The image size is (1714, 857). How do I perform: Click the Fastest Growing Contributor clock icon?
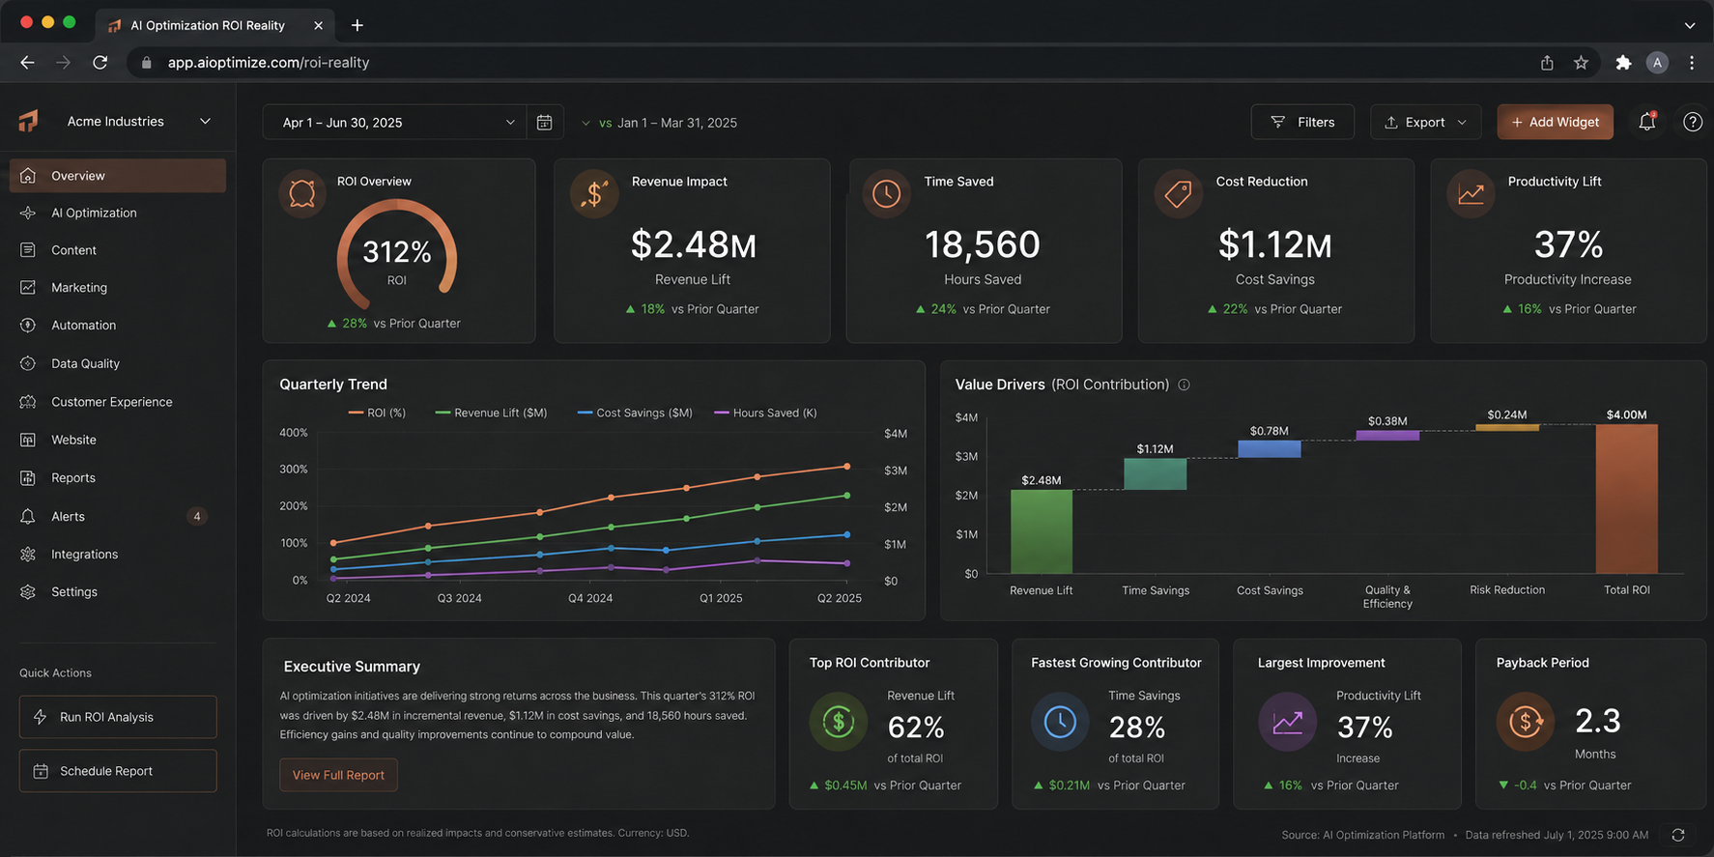pyautogui.click(x=1060, y=722)
